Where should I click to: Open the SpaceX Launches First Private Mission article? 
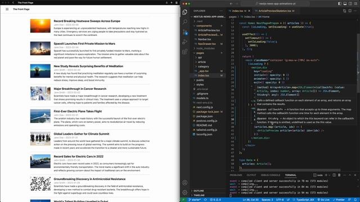[x=84, y=44]
